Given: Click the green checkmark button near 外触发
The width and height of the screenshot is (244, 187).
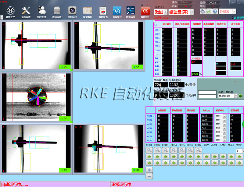Looking at the screenshot, I should point(209,11).
